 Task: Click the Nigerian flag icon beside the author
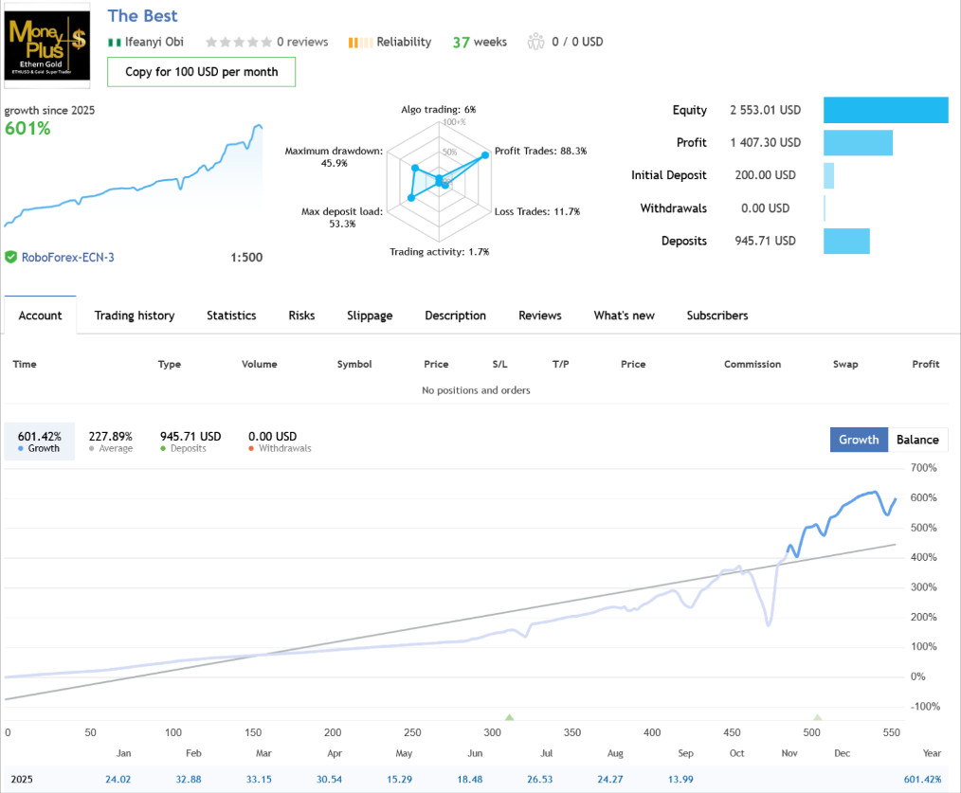[115, 42]
